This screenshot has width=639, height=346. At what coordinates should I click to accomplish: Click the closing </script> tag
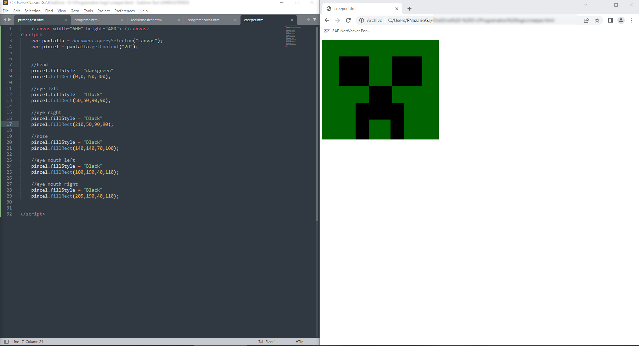click(x=32, y=214)
